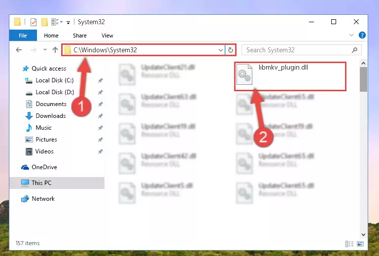
Task: Refresh the System32 folder
Action: click(230, 50)
